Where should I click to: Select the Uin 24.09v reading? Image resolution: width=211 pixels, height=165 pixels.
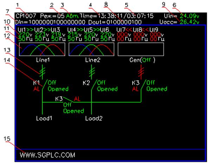(x=182, y=16)
